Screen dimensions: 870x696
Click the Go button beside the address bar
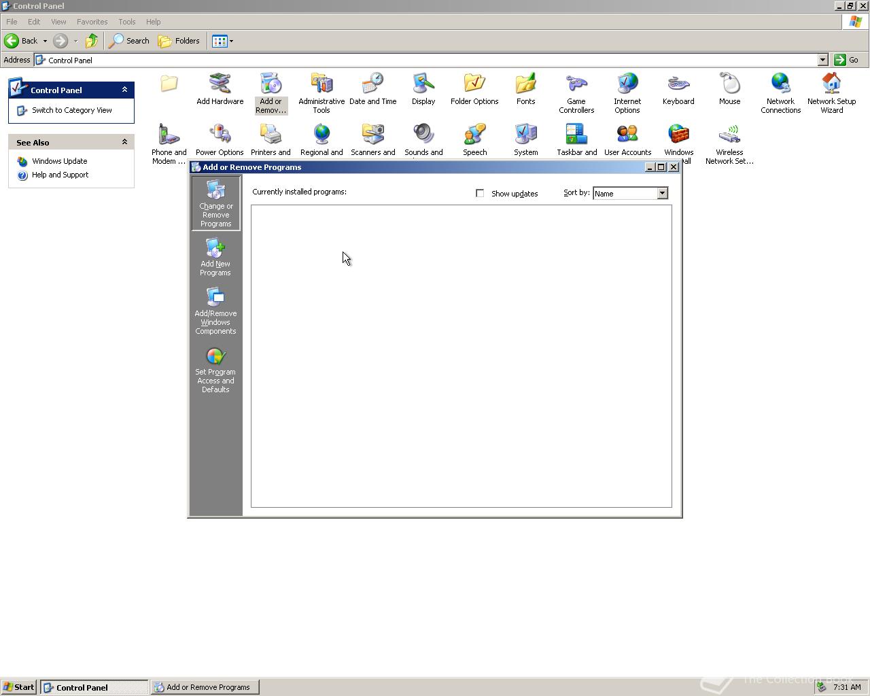coord(847,60)
